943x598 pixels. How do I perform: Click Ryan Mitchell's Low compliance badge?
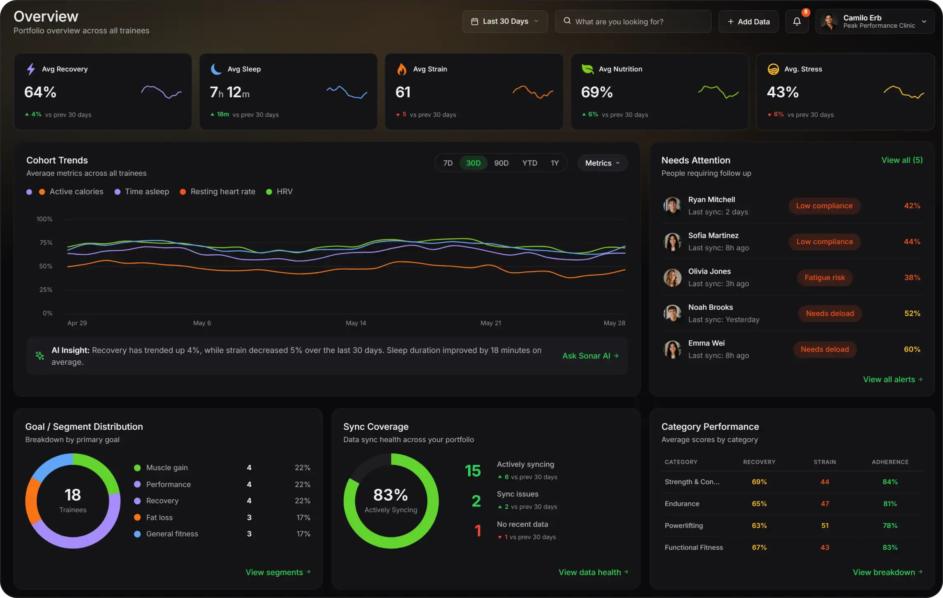pyautogui.click(x=824, y=206)
